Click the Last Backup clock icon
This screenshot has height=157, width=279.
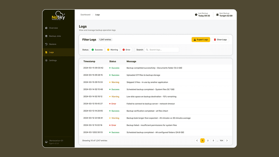[196, 15]
